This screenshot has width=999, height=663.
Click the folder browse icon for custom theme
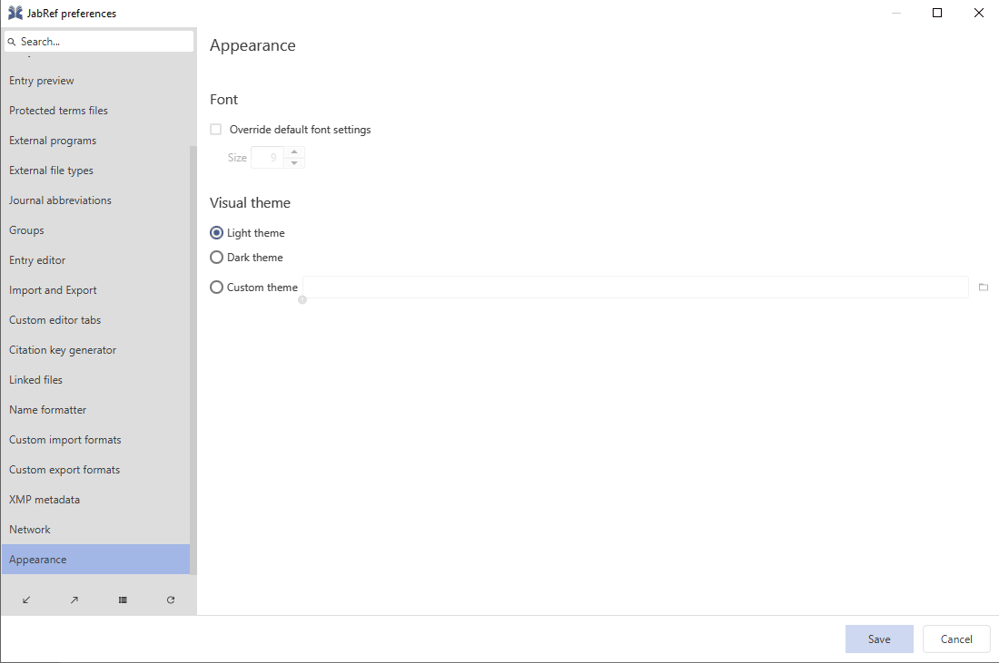[984, 288]
